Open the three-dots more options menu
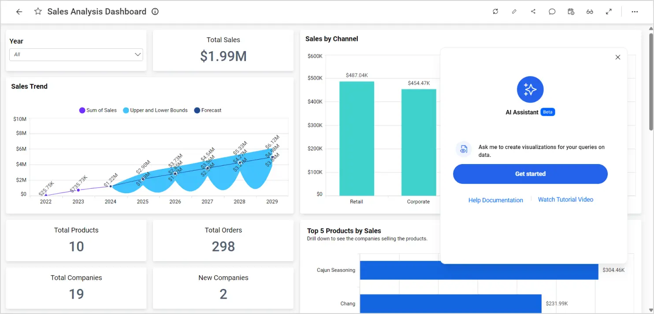Viewport: 654px width, 314px height. pos(635,12)
